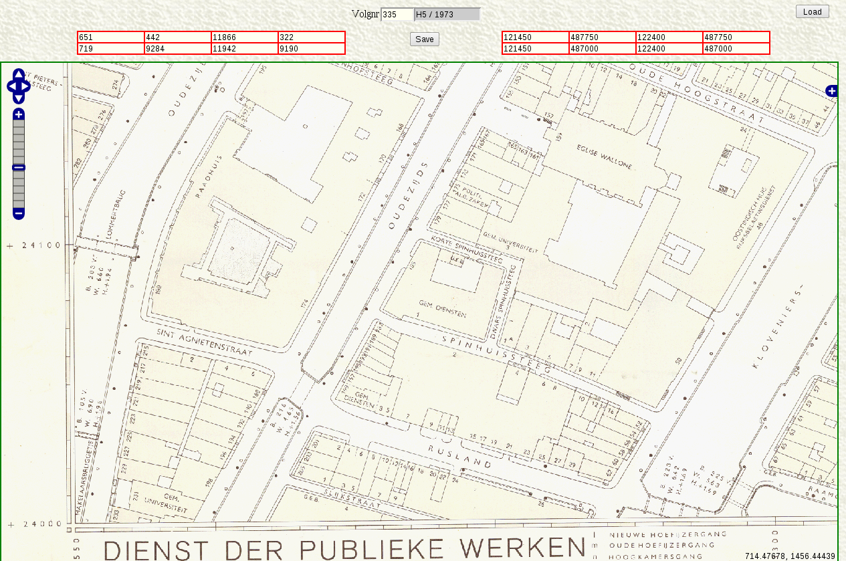
Task: Click the bottom-row cell with 122400
Action: tap(669, 49)
